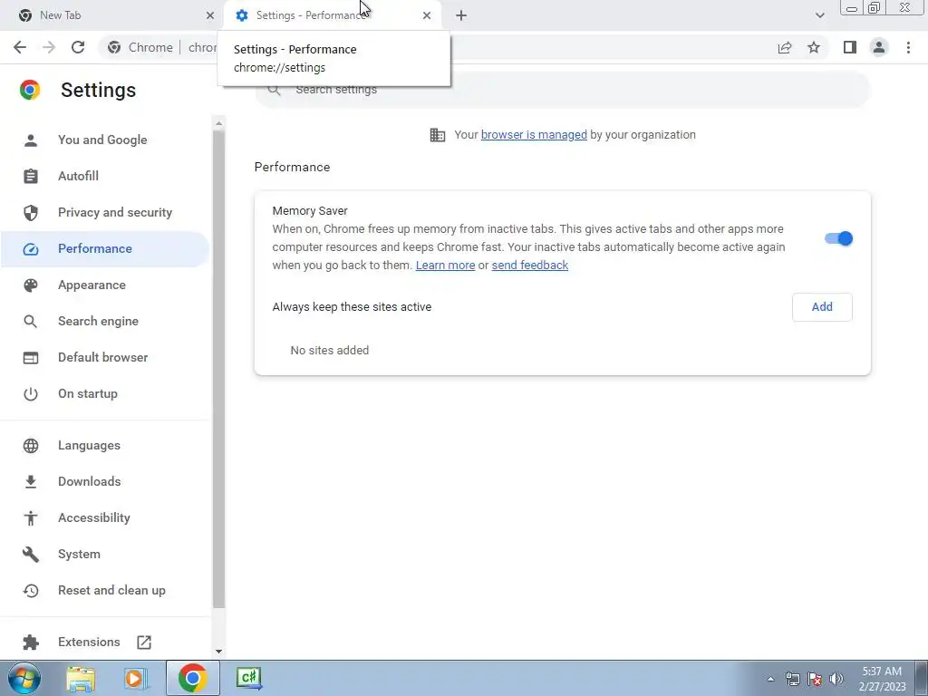This screenshot has width=928, height=696.
Task: Open the profile avatar menu
Action: pos(879,47)
